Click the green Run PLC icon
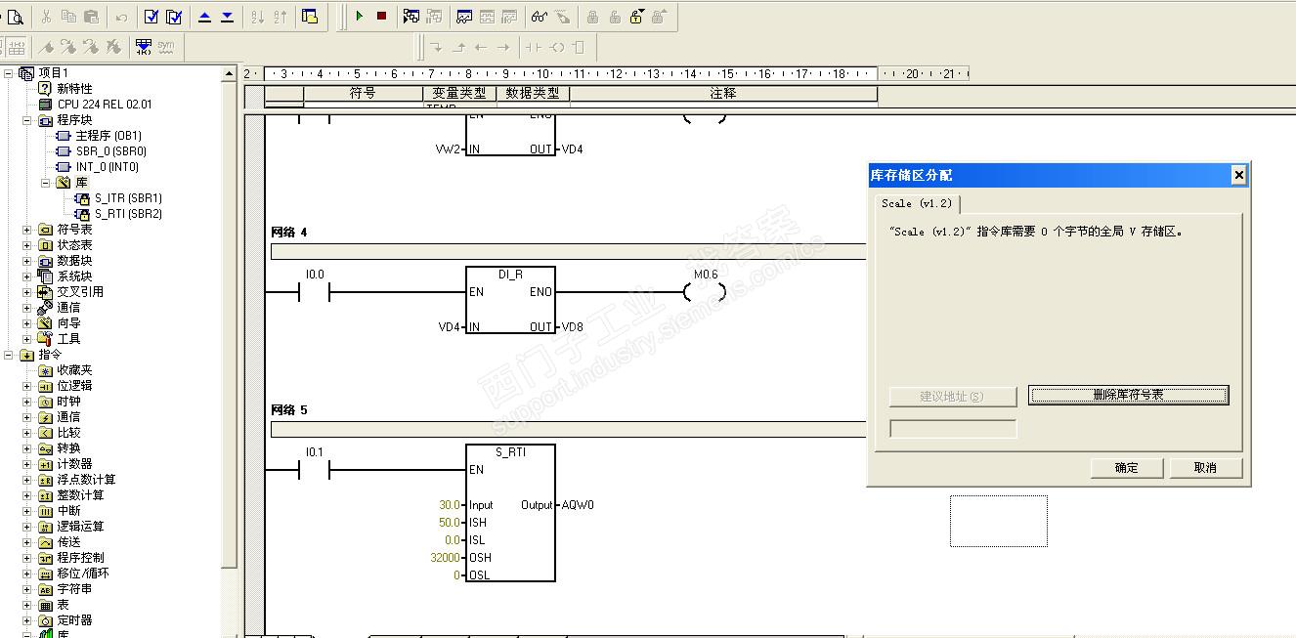This screenshot has height=638, width=1296. point(360,17)
